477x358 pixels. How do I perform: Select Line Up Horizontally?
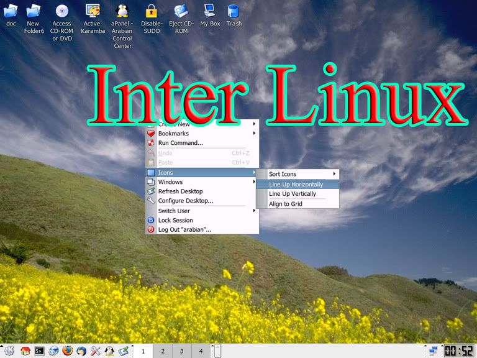(298, 184)
